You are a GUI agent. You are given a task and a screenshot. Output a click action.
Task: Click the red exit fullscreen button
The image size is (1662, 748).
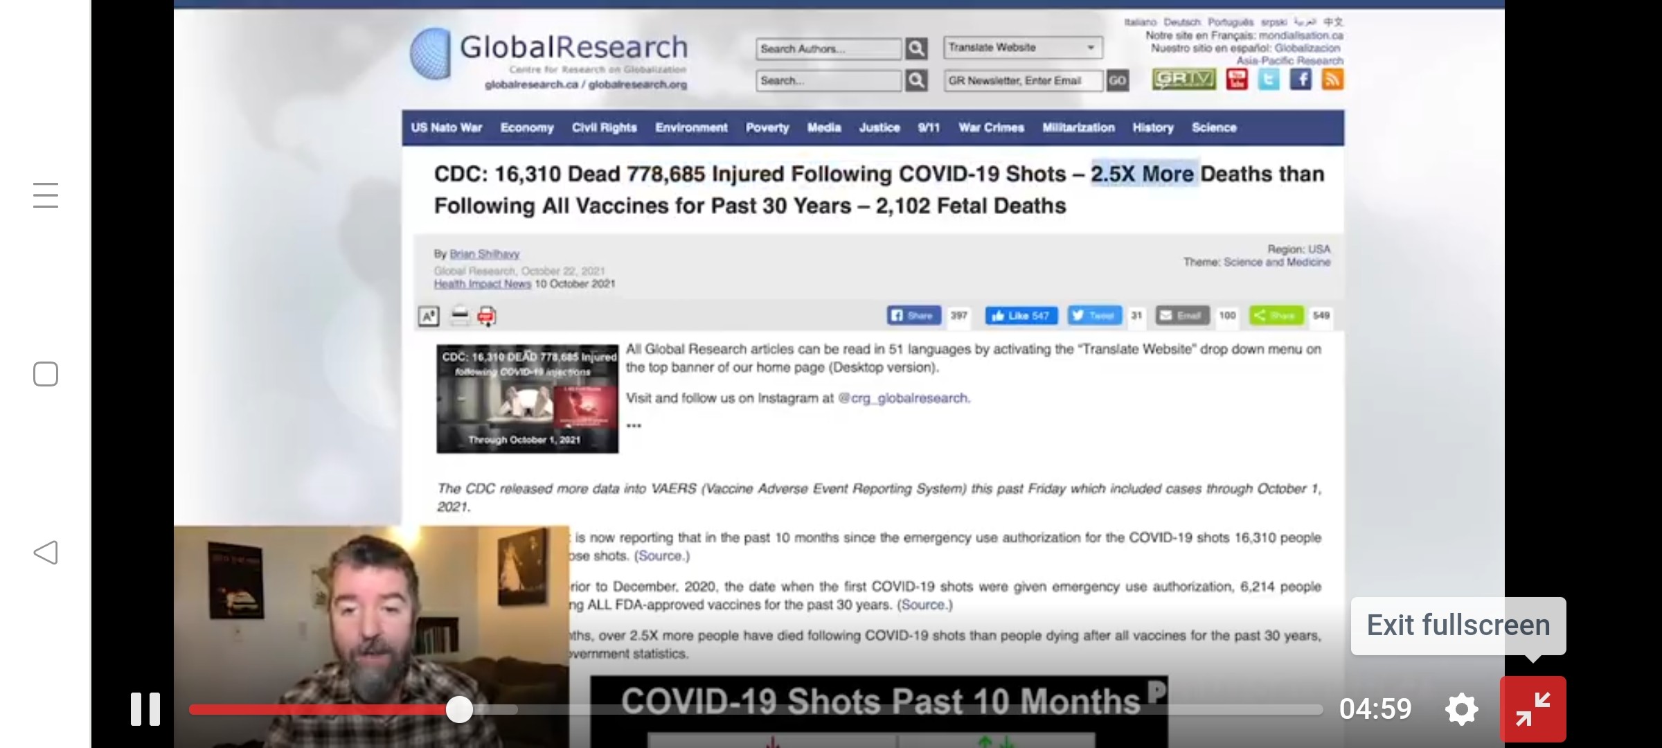tap(1533, 709)
